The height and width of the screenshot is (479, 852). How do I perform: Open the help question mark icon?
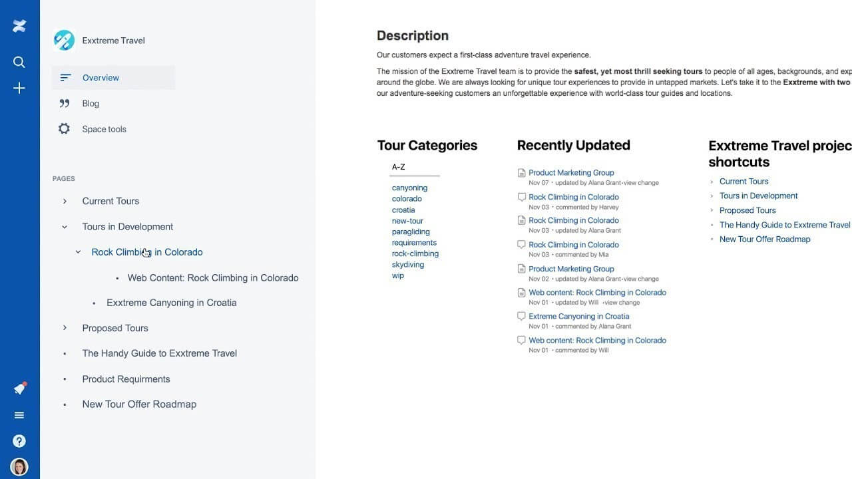19,440
